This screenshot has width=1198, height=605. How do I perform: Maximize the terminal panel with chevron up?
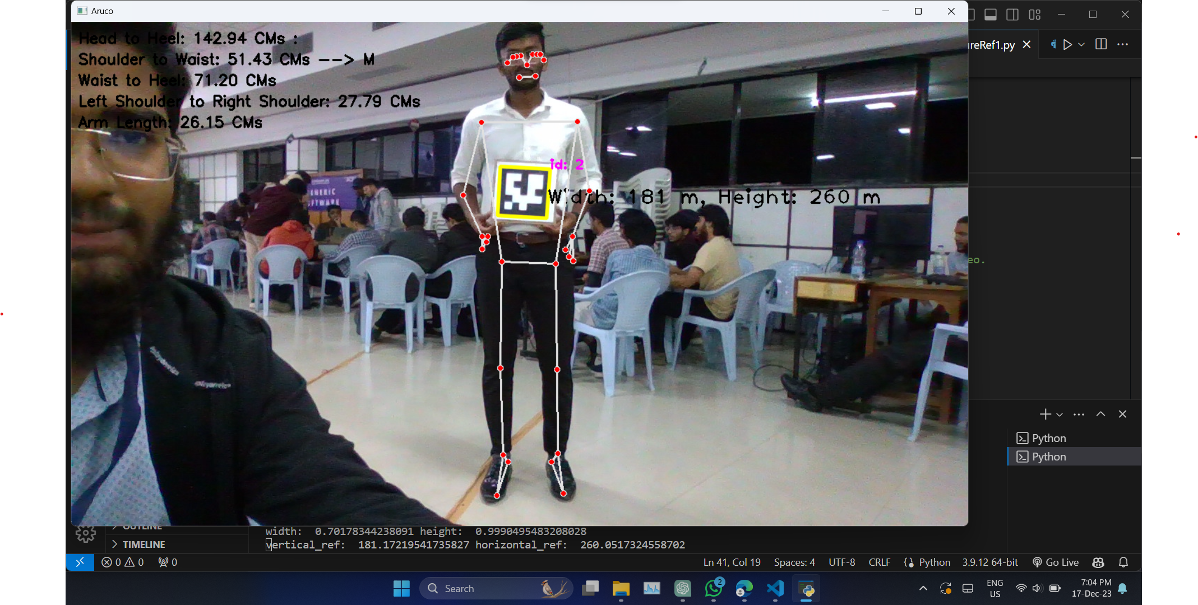(x=1100, y=414)
